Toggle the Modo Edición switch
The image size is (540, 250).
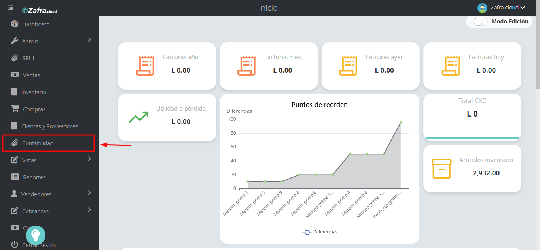pyautogui.click(x=481, y=21)
